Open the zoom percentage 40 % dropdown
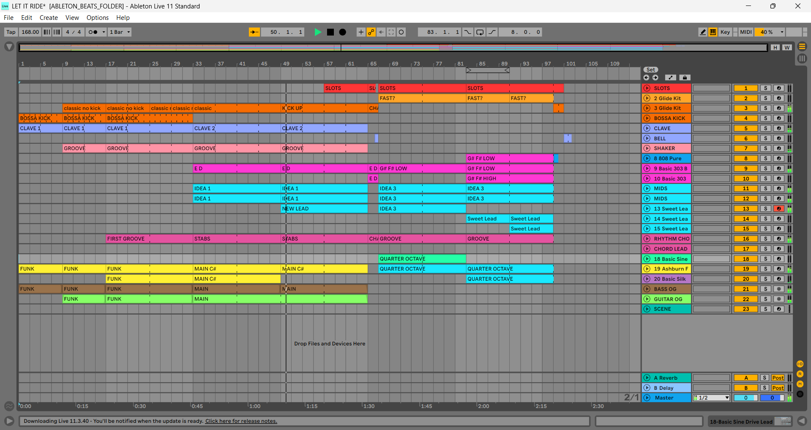This screenshot has height=430, width=811. click(770, 32)
